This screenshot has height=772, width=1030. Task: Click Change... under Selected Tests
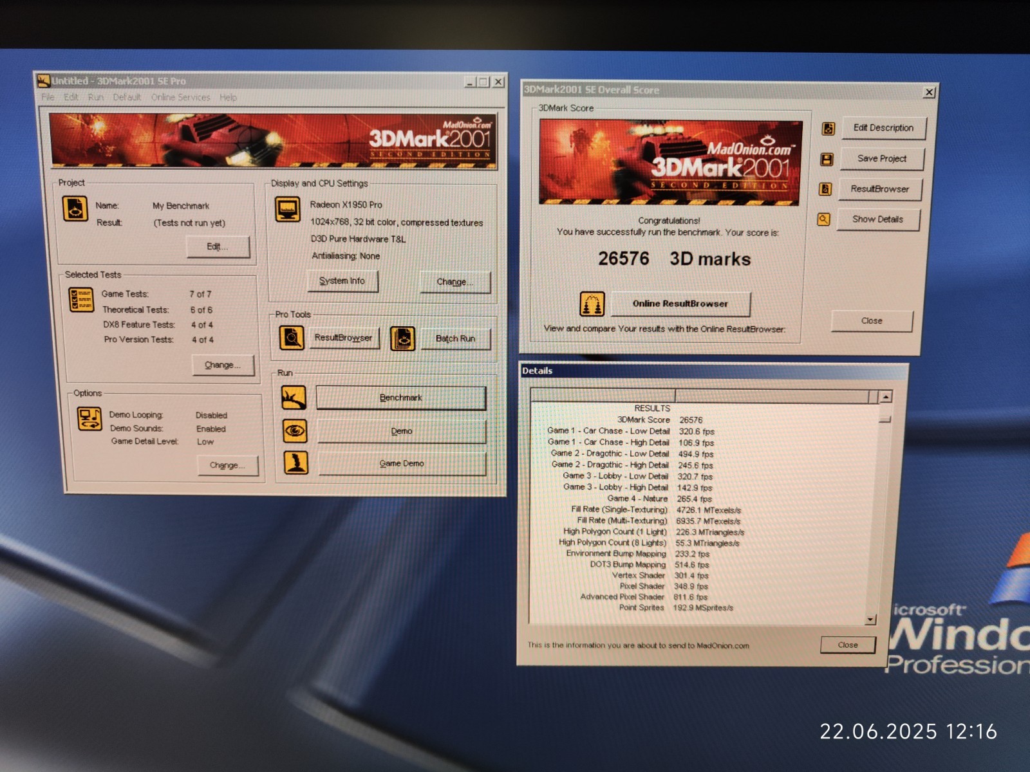tap(223, 365)
